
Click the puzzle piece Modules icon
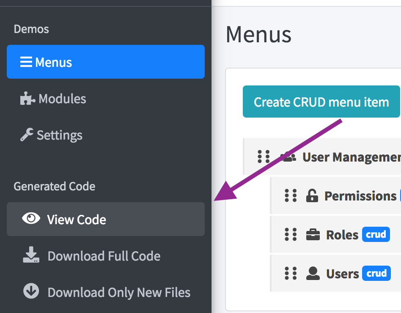coord(28,99)
